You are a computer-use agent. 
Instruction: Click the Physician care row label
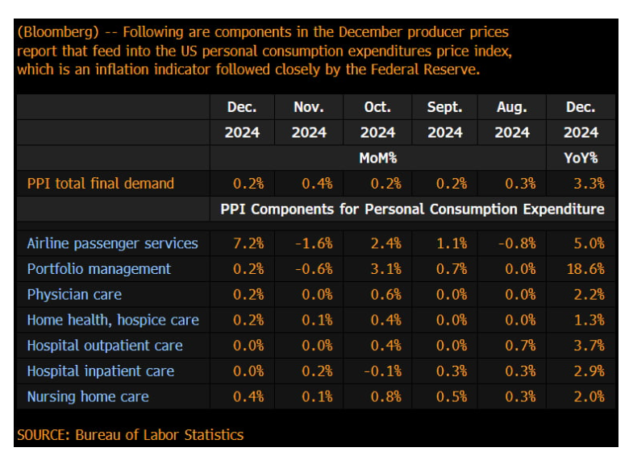tap(74, 295)
